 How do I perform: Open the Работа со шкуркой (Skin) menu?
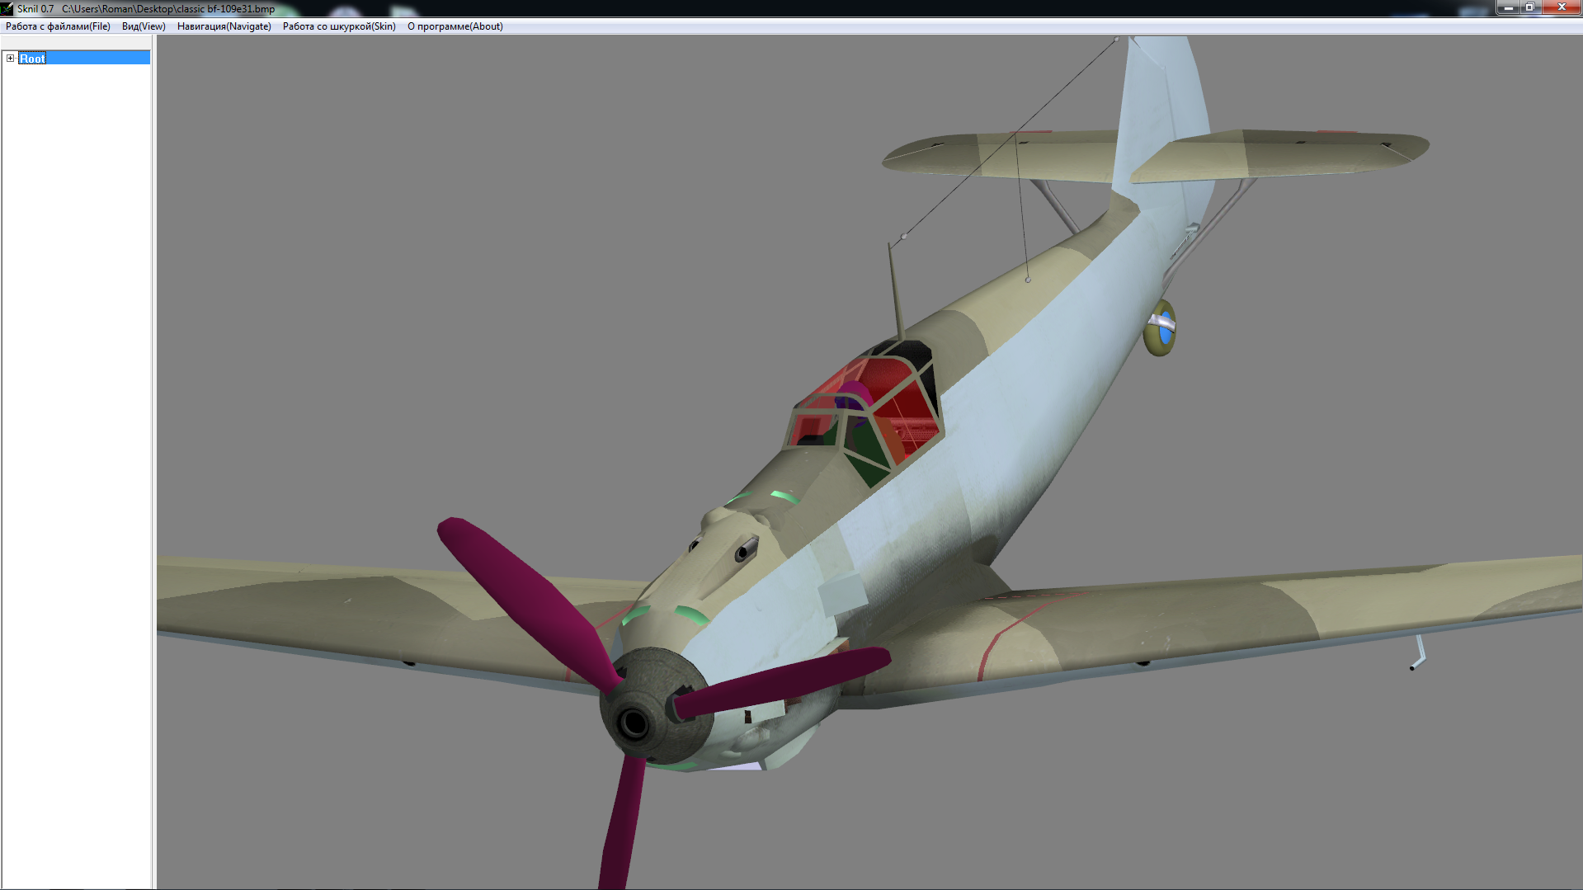pyautogui.click(x=339, y=26)
